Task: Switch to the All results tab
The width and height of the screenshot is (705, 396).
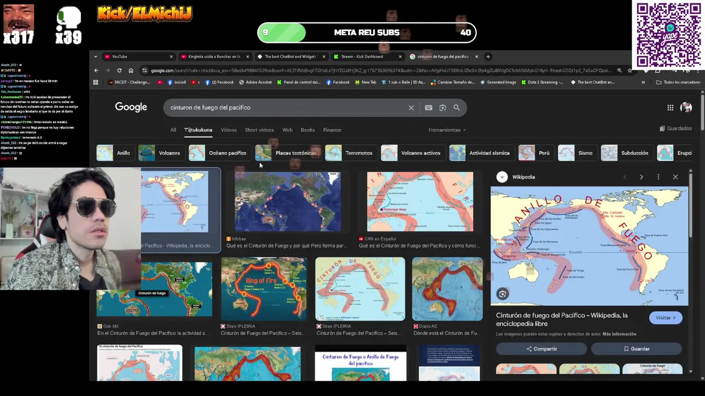Action: [x=173, y=130]
